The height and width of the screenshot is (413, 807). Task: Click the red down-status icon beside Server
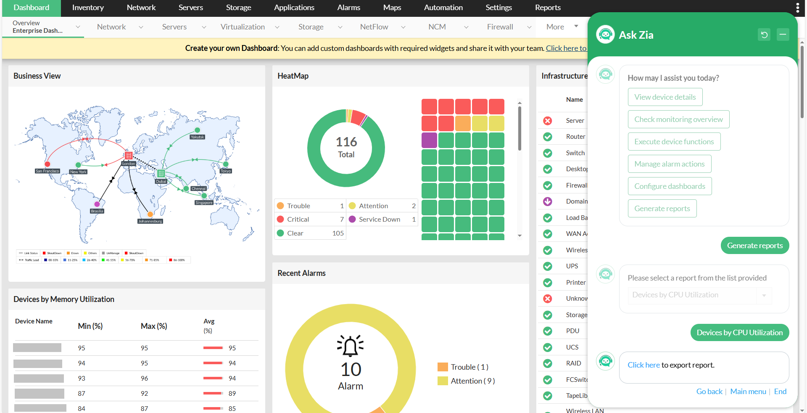pyautogui.click(x=547, y=121)
